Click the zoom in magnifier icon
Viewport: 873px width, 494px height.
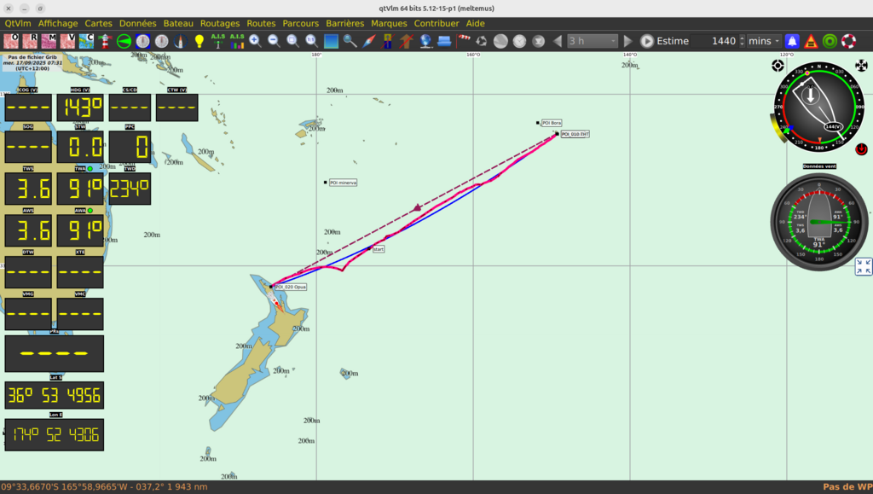[x=255, y=41]
